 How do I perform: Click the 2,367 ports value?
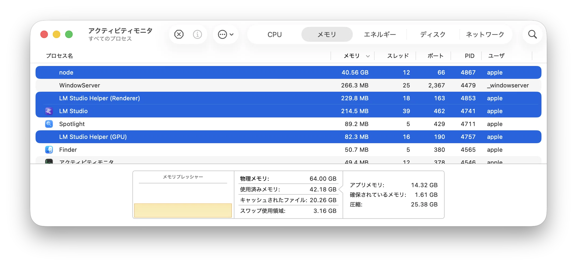[437, 85]
